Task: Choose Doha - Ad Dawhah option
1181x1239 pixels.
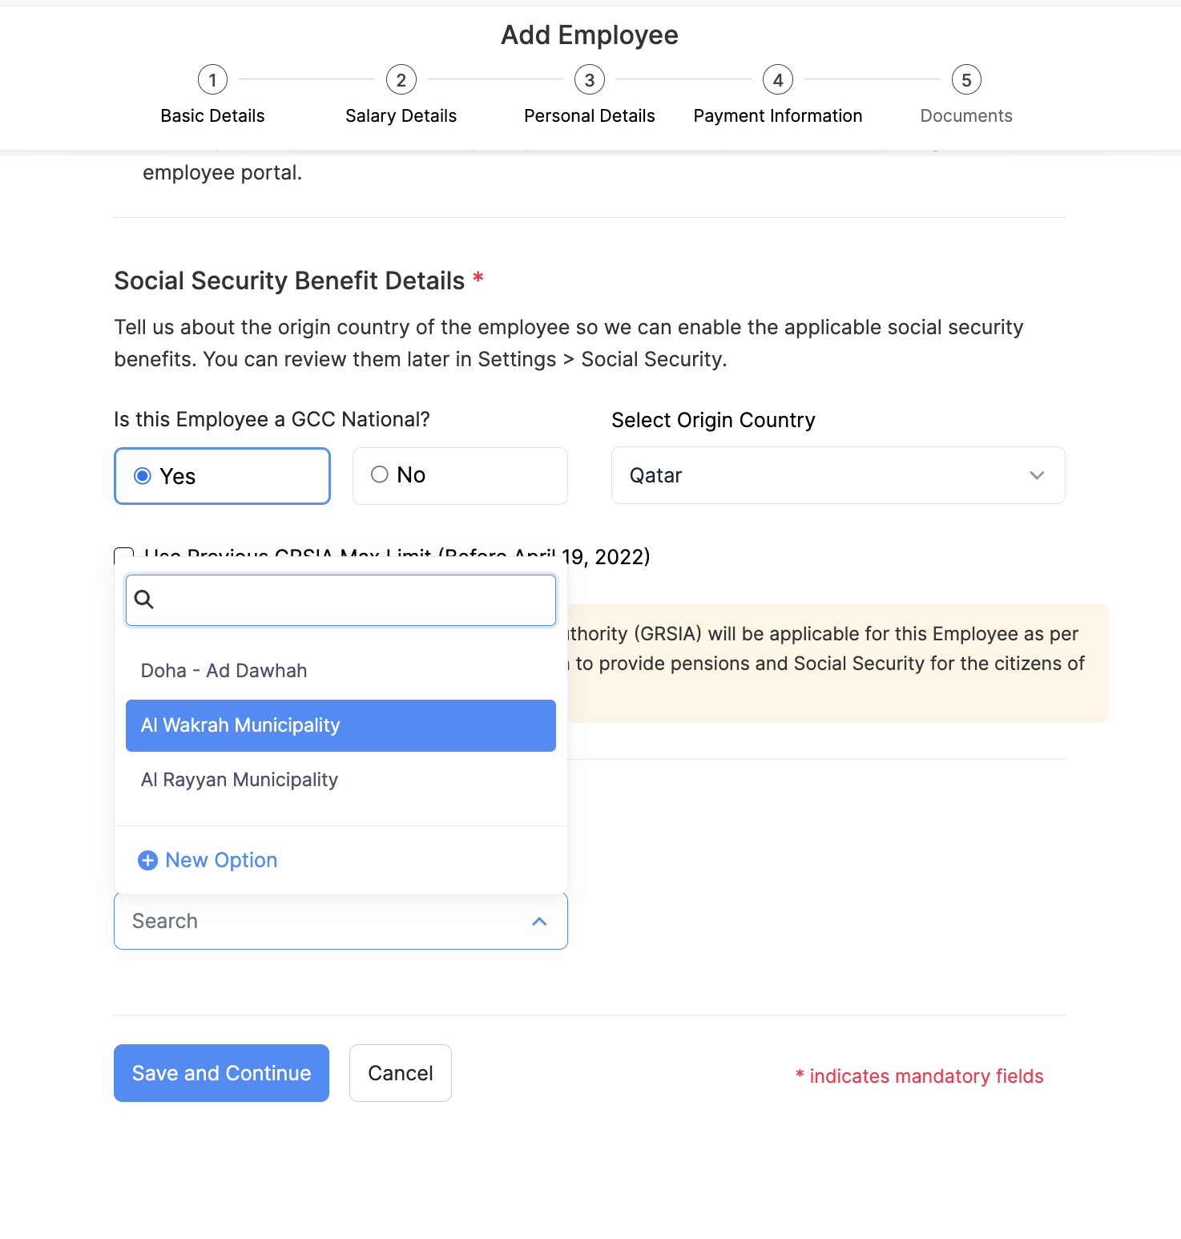Action: click(224, 671)
